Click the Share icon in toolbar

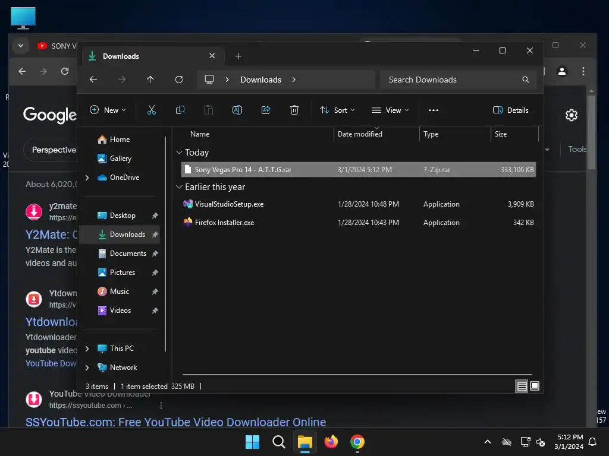point(266,110)
